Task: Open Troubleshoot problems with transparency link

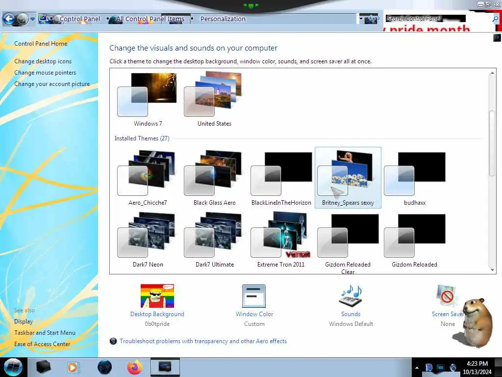Action: 203,341
